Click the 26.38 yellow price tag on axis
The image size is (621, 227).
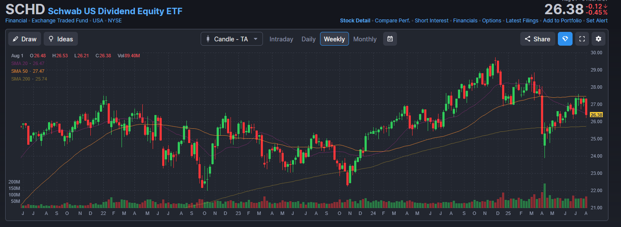pos(596,115)
